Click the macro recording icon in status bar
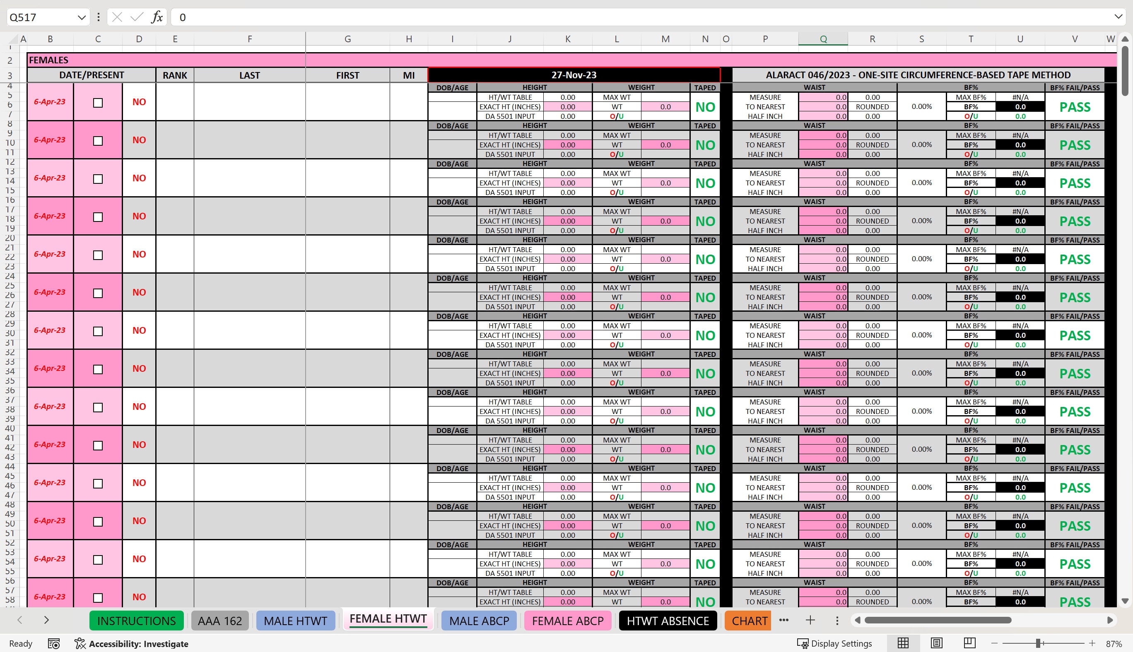Screen dimensions: 1133x652 (54, 643)
